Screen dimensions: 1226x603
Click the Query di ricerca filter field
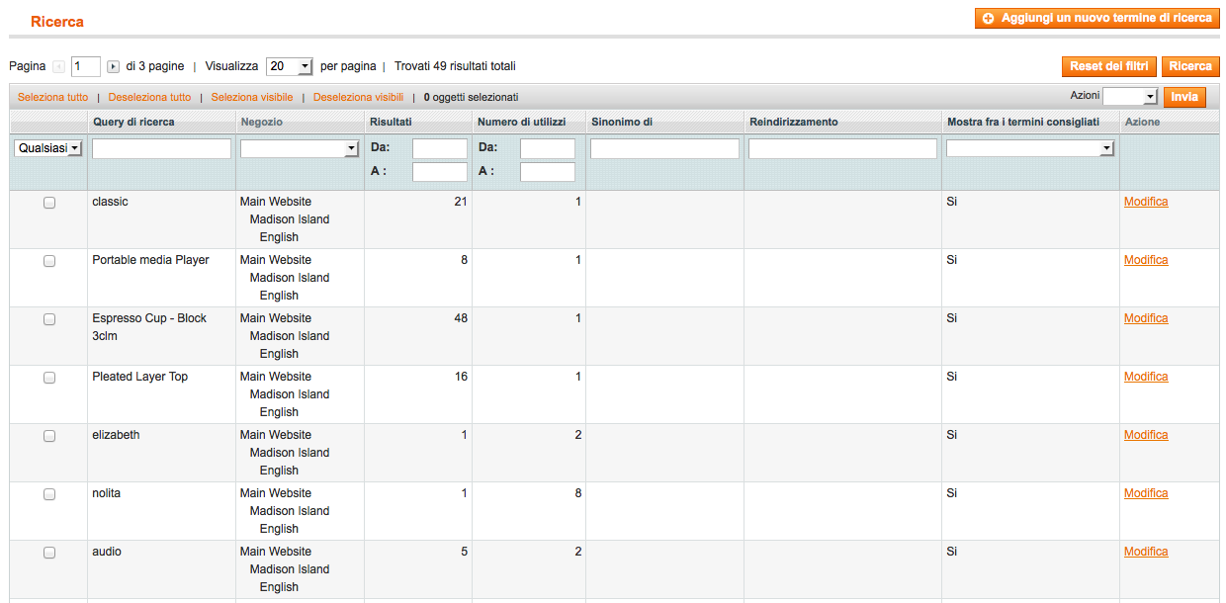coord(161,148)
